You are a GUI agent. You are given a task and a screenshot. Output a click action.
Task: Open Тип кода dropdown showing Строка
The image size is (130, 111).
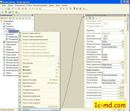(123, 41)
